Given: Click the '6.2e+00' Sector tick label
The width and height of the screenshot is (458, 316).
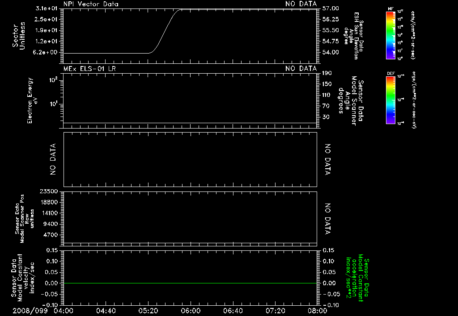Looking at the screenshot, I should pos(45,52).
